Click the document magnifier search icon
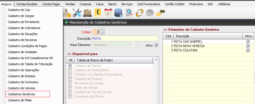 coord(129,13)
